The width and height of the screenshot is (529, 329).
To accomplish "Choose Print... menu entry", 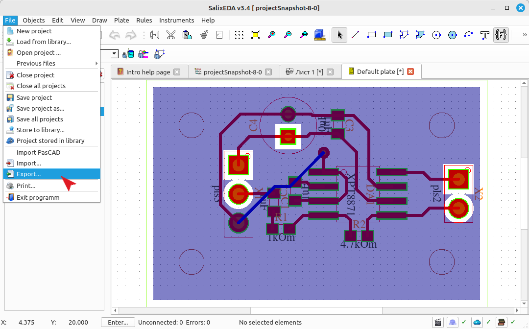I will point(51,186).
